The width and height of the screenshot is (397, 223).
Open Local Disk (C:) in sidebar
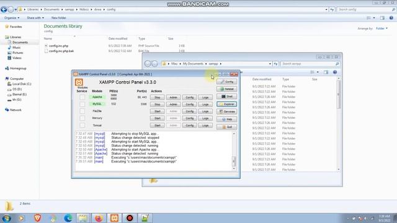pyautogui.click(x=19, y=84)
